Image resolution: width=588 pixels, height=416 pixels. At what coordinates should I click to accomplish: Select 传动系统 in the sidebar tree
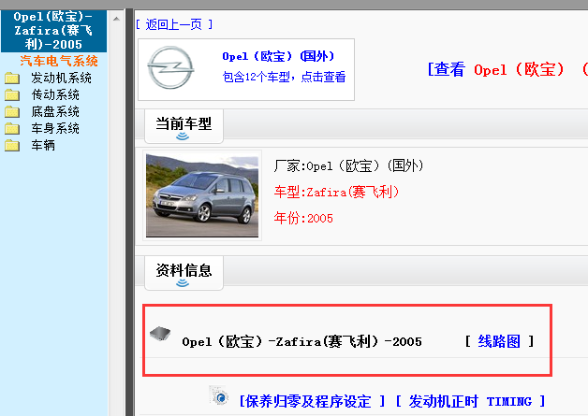[55, 94]
